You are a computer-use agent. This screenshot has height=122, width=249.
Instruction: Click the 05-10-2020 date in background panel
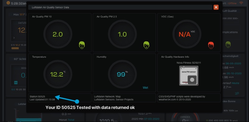pyautogui.click(x=234, y=73)
